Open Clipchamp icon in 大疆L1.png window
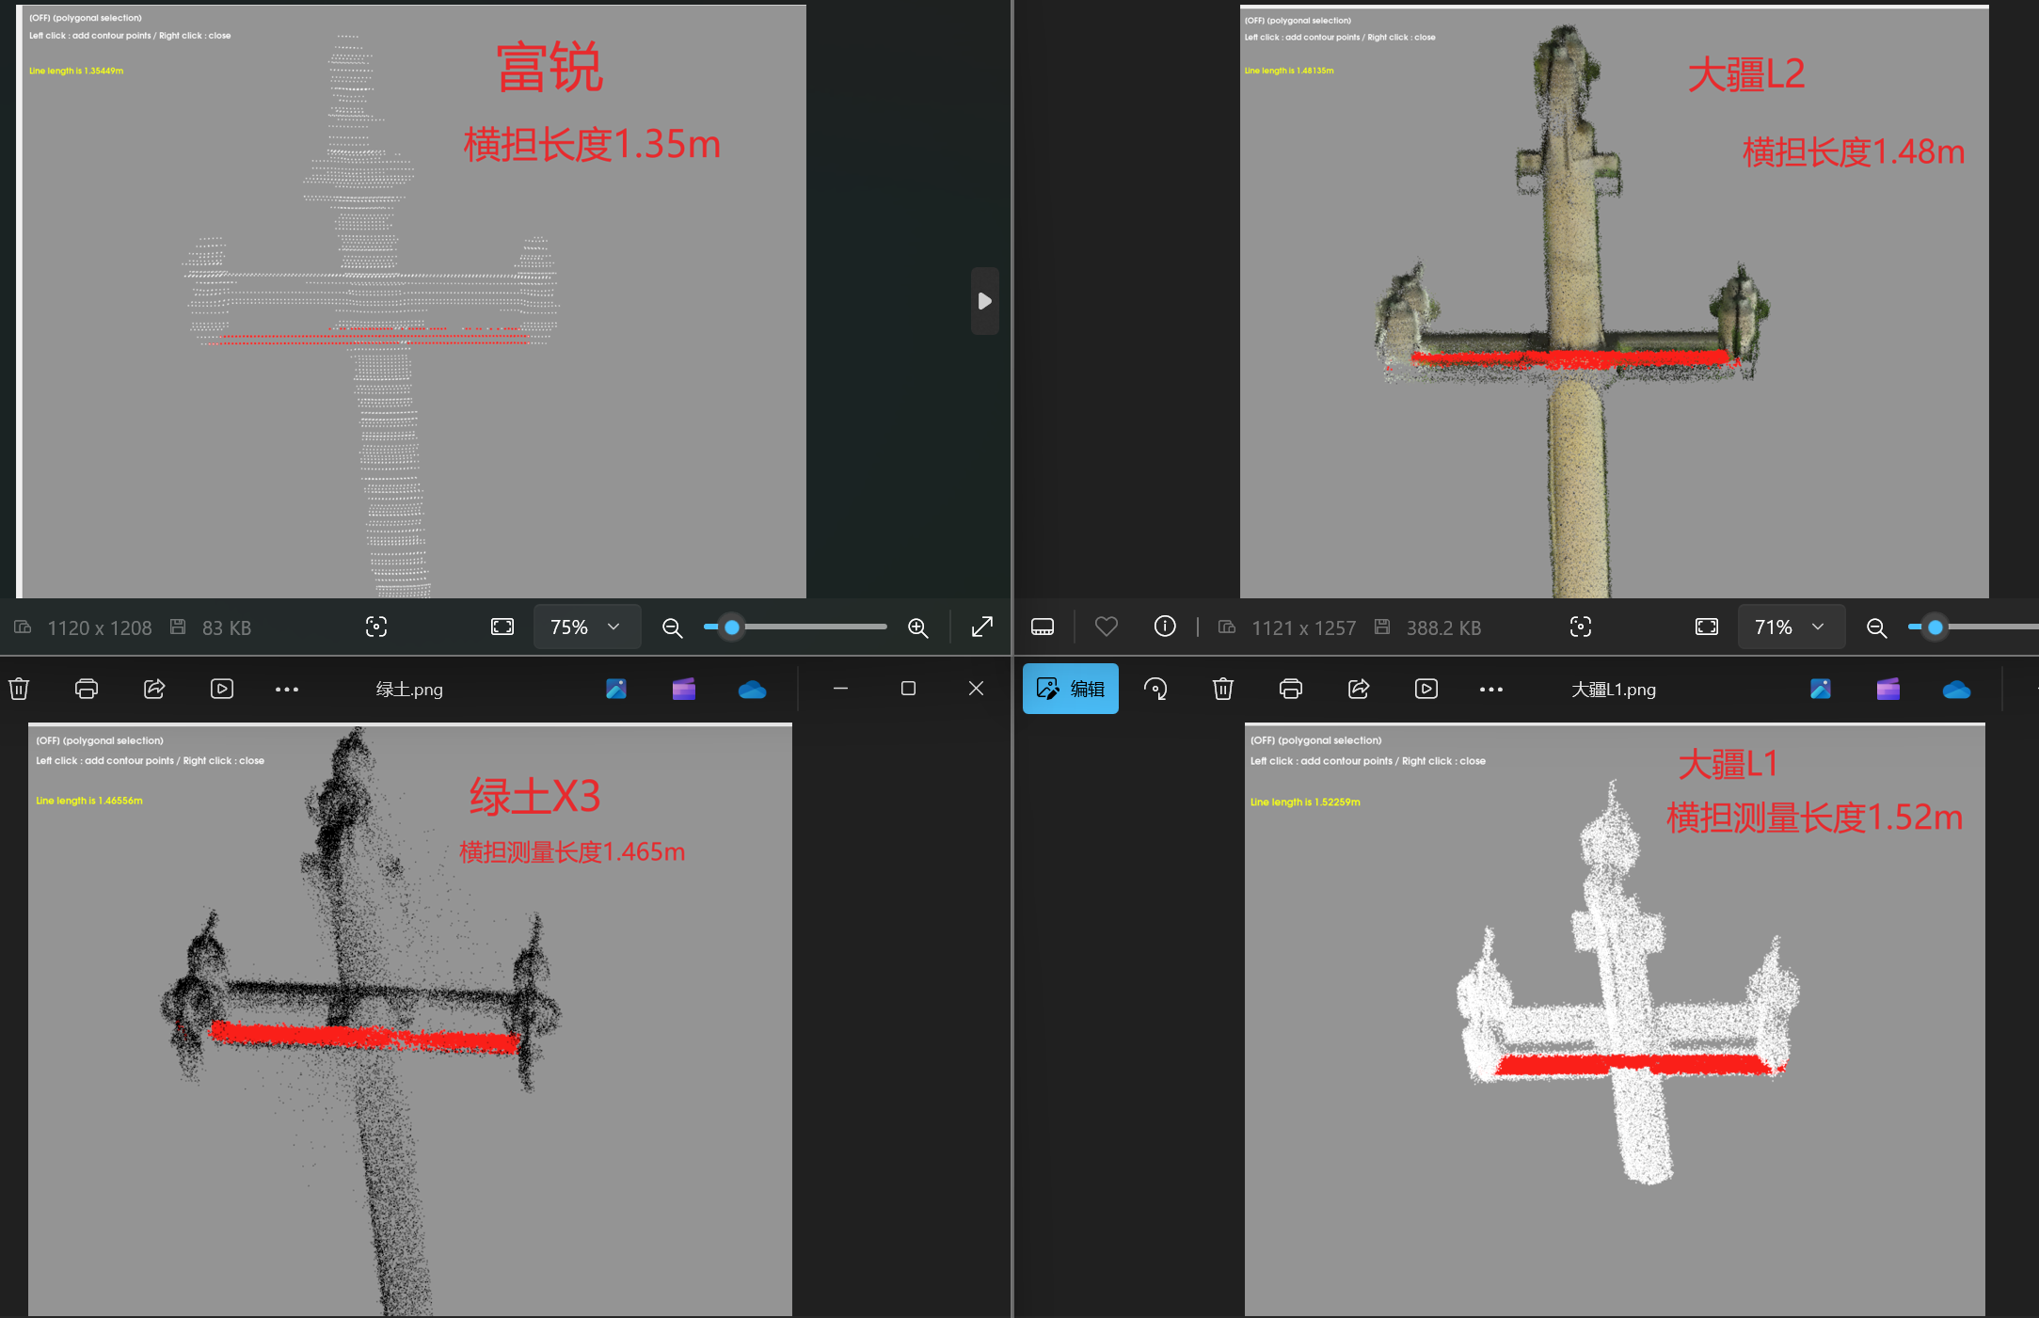 [x=1888, y=690]
